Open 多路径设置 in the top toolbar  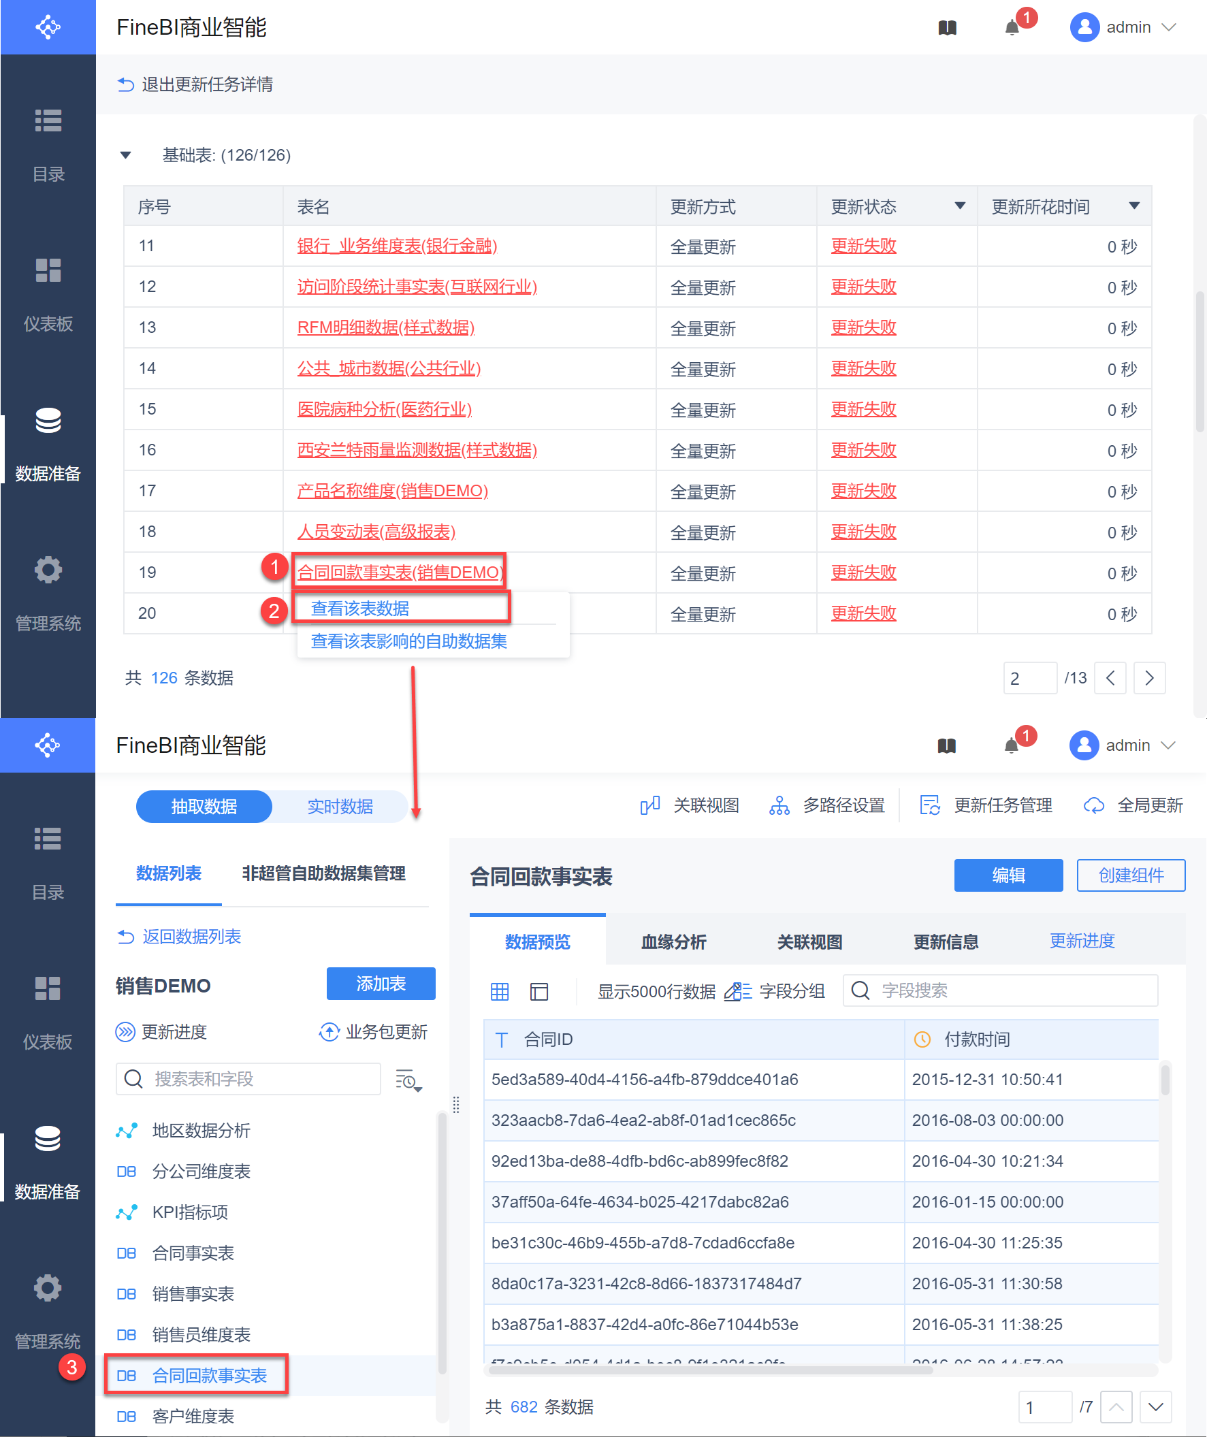point(826,805)
